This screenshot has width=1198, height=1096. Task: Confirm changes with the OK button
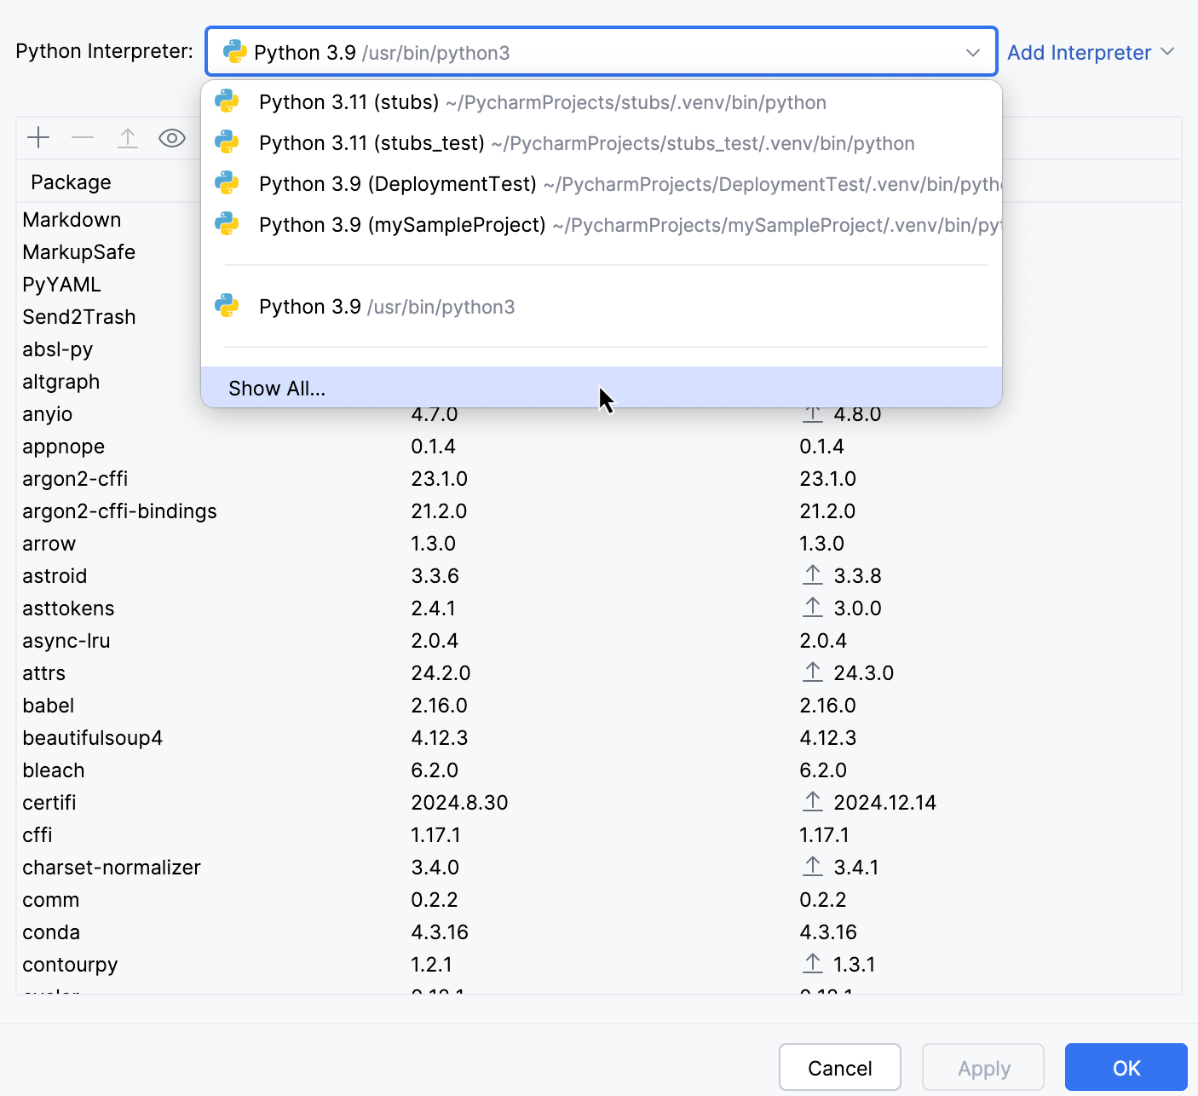(1126, 1067)
